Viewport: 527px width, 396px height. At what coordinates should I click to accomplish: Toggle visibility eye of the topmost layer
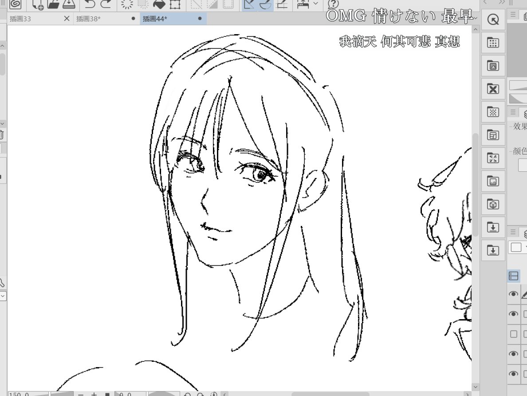513,294
